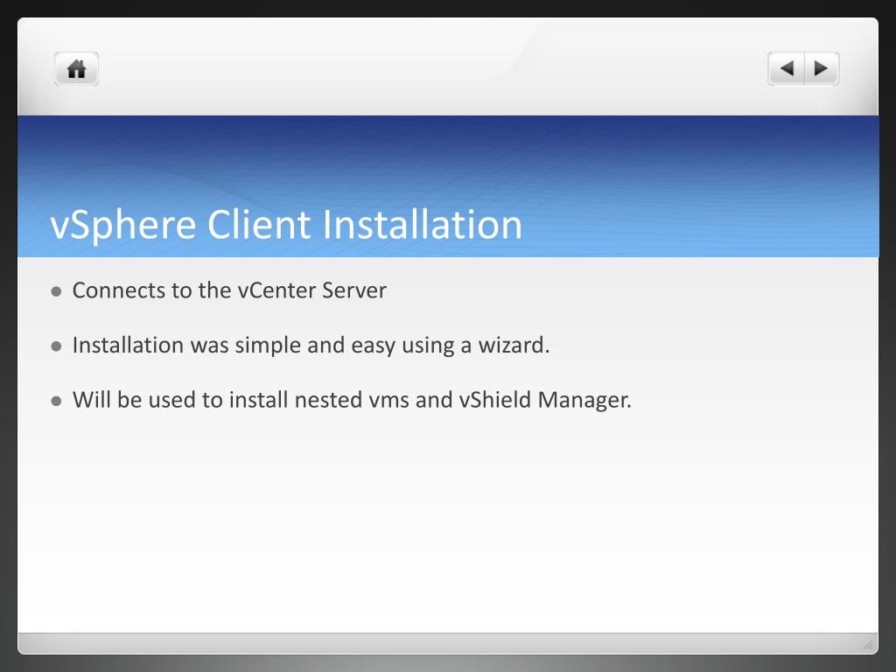The image size is (896, 672).
Task: Click the 'Installation was simple and easy' bullet
Action: [x=311, y=345]
